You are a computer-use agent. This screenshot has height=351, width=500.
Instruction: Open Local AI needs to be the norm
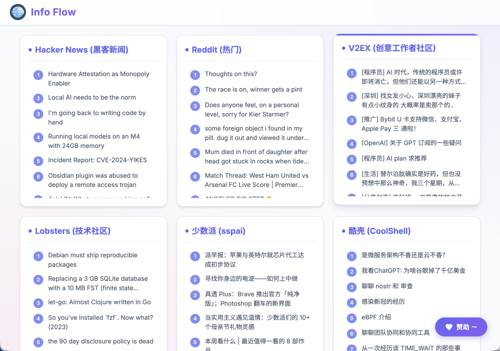point(92,97)
